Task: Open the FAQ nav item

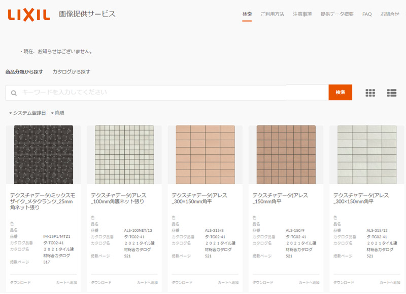Action: [x=367, y=14]
